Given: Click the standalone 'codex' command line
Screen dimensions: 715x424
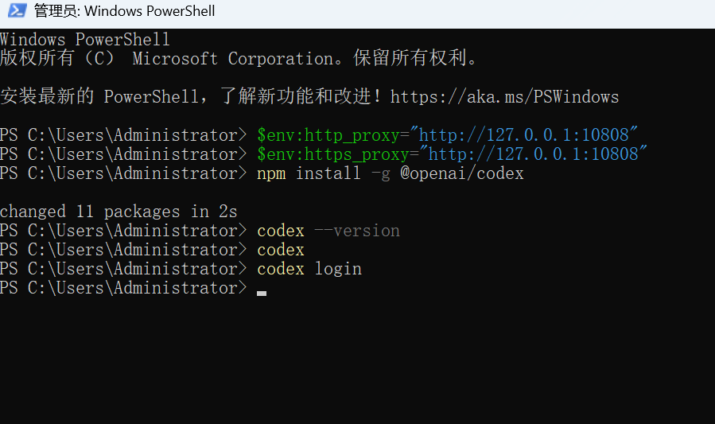Looking at the screenshot, I should [x=281, y=250].
